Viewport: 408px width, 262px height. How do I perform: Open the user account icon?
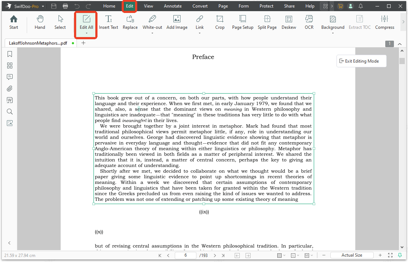[x=351, y=6]
